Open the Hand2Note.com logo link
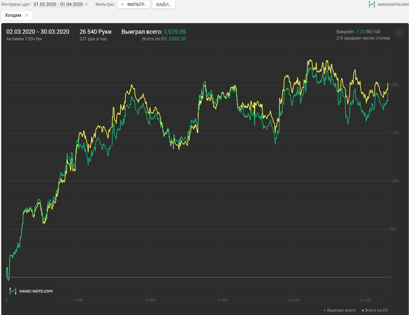The height and width of the screenshot is (315, 409). tap(388, 4)
